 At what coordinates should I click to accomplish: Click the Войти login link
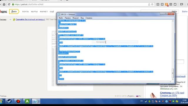coord(185,11)
